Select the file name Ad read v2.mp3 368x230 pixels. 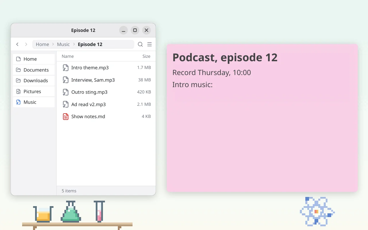tap(89, 104)
